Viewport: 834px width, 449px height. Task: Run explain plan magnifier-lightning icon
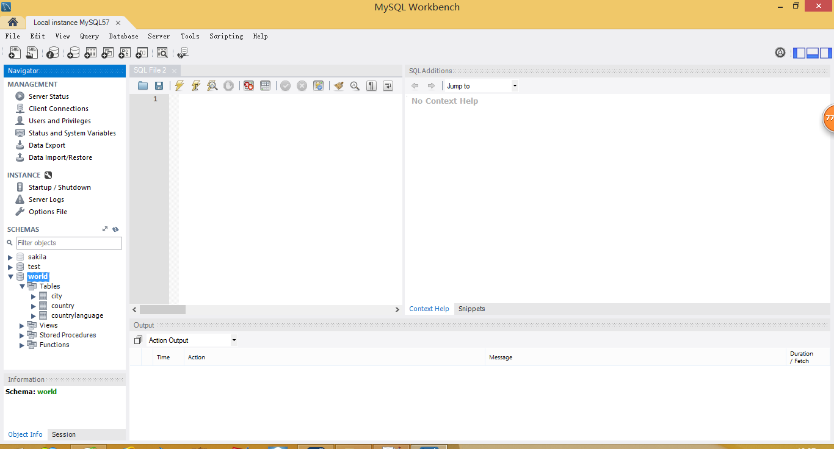click(x=212, y=86)
